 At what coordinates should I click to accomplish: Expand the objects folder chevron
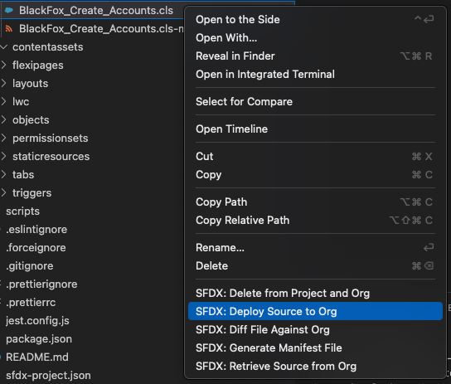[x=3, y=120]
